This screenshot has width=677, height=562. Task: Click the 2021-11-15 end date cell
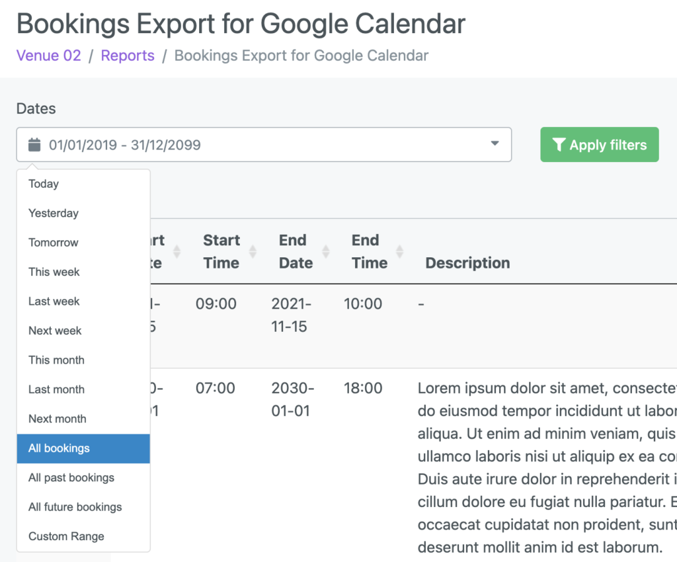[292, 315]
